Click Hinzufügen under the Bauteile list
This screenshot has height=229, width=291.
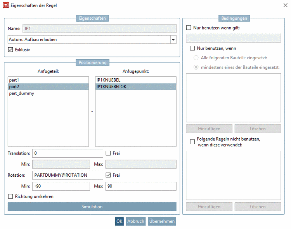point(209,129)
